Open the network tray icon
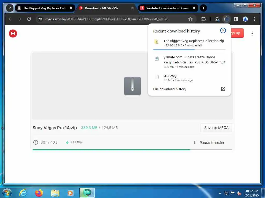The width and height of the screenshot is (265, 198). tap(226, 193)
